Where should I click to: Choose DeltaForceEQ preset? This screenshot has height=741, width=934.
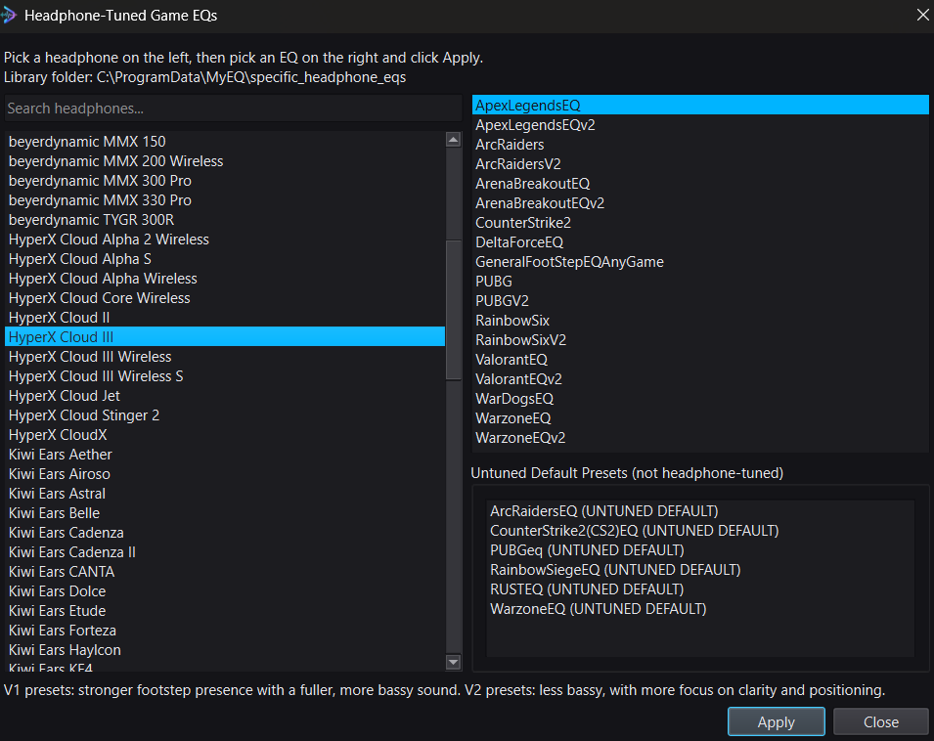[700, 242]
